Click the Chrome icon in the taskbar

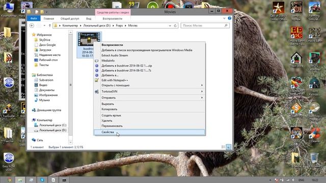(9, 180)
